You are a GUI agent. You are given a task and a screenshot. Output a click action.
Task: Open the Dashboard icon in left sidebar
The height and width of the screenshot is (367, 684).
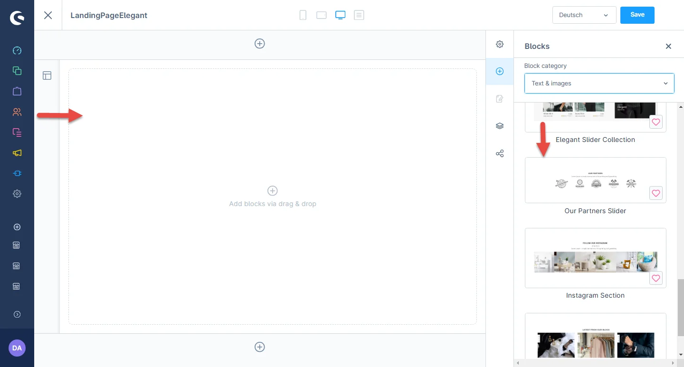tap(17, 50)
